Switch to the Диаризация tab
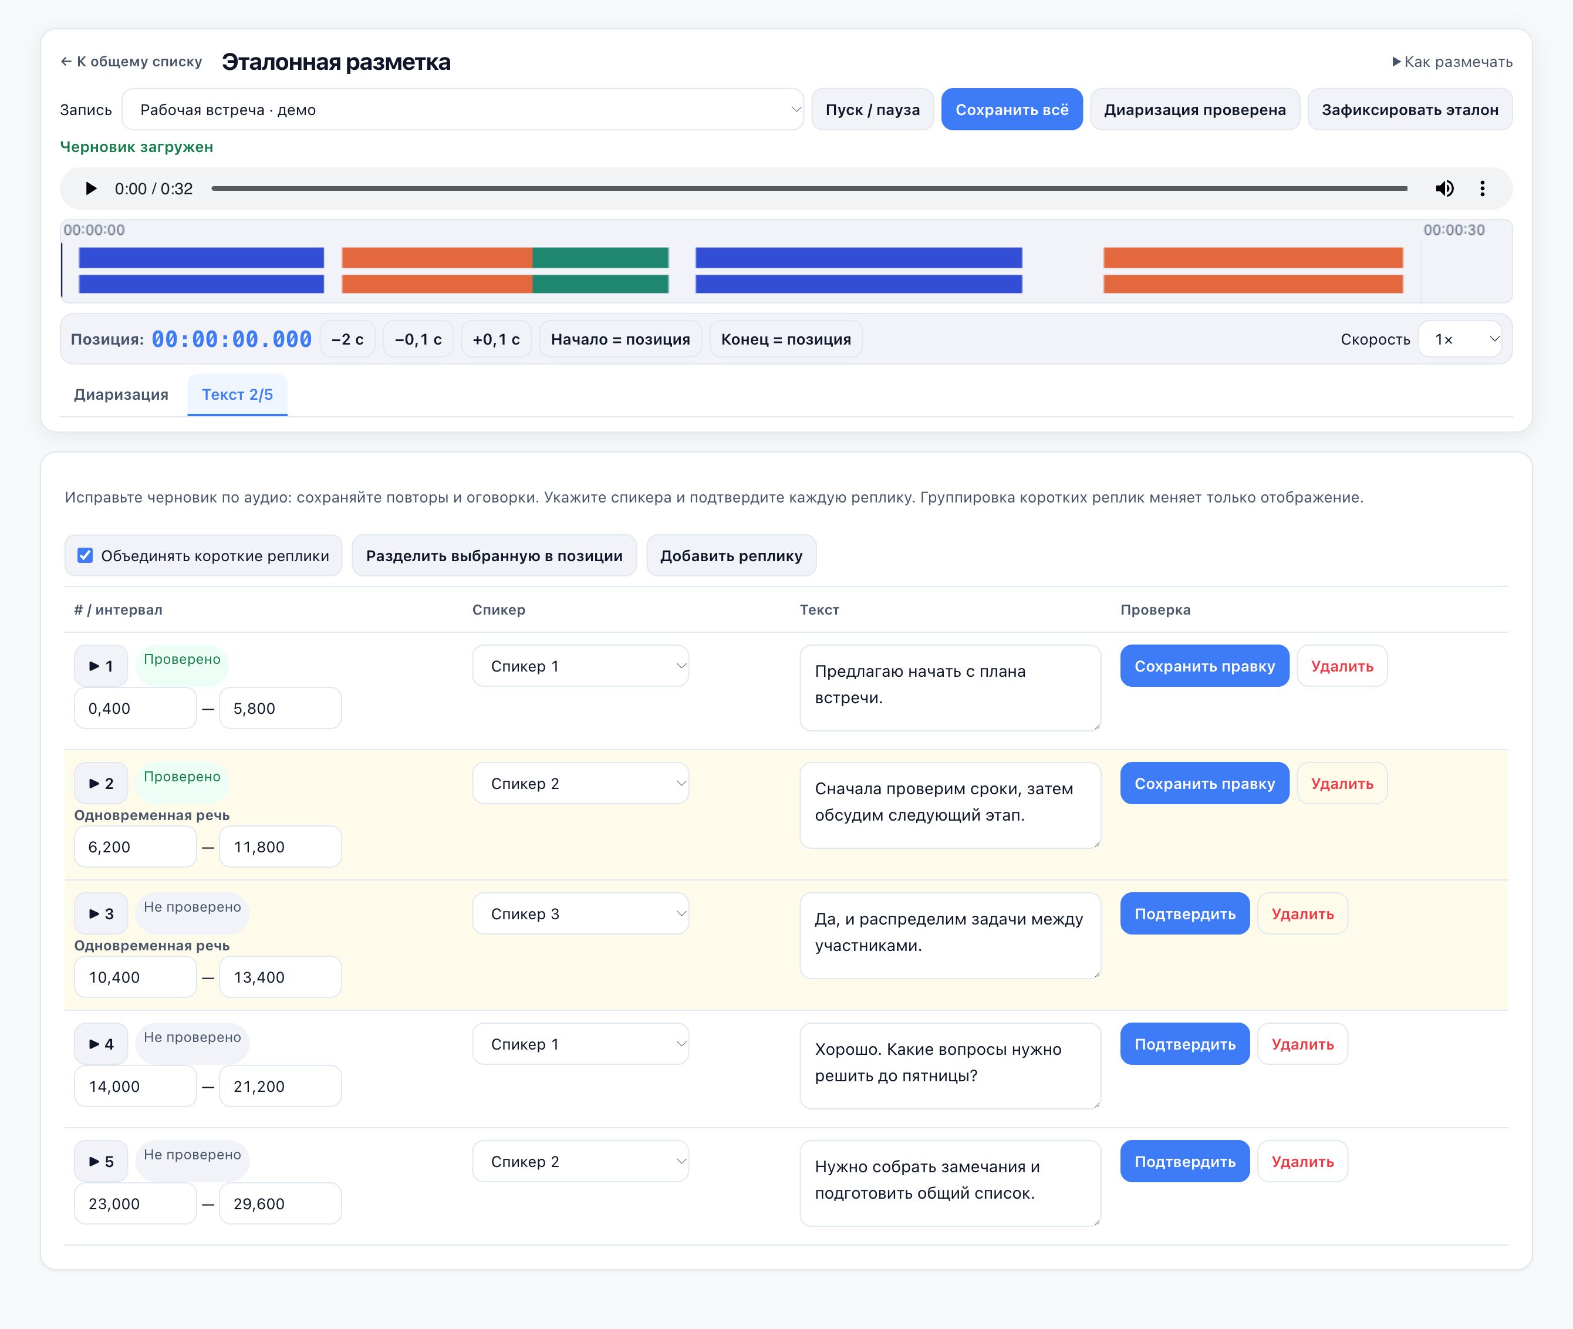1573x1329 pixels. 121,395
